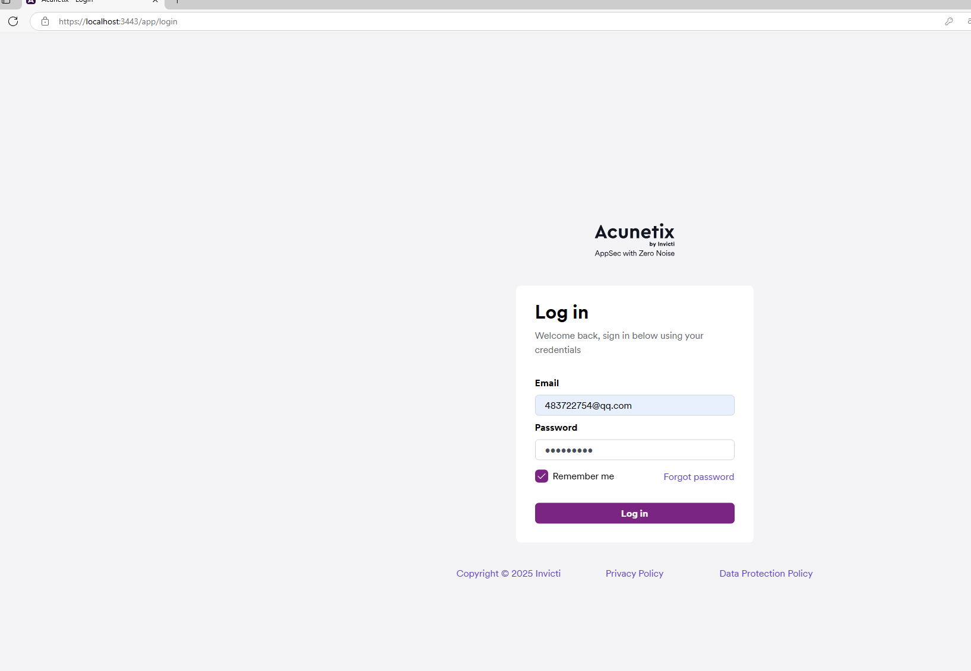Select the Log in heading

[561, 312]
